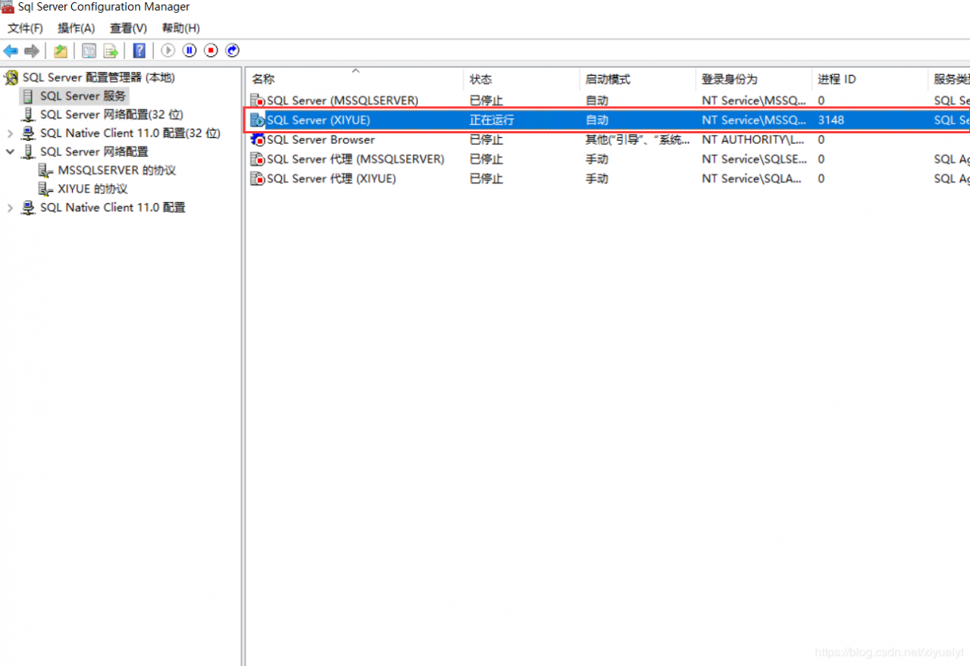Click the Up one level folder icon
Viewport: 970px width, 666px height.
tap(61, 51)
